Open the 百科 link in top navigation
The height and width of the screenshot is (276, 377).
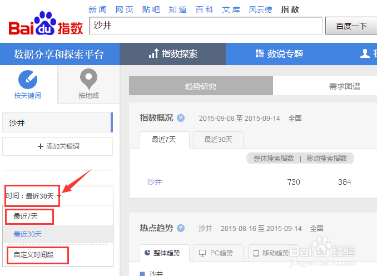(205, 9)
